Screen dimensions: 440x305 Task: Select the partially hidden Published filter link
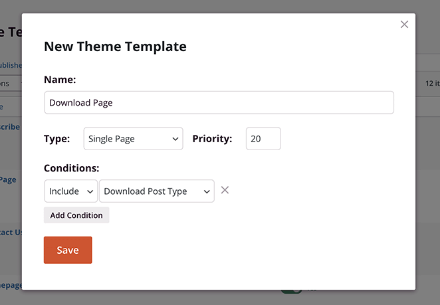point(10,66)
